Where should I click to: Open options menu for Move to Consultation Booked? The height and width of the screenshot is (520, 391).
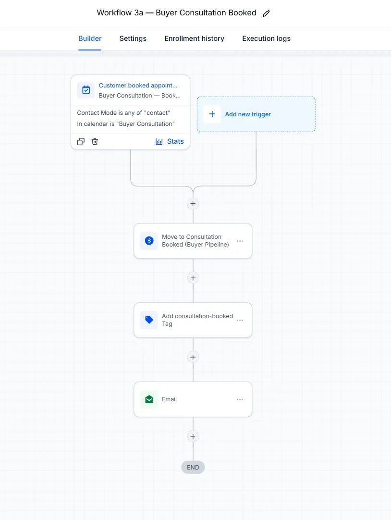(x=240, y=241)
